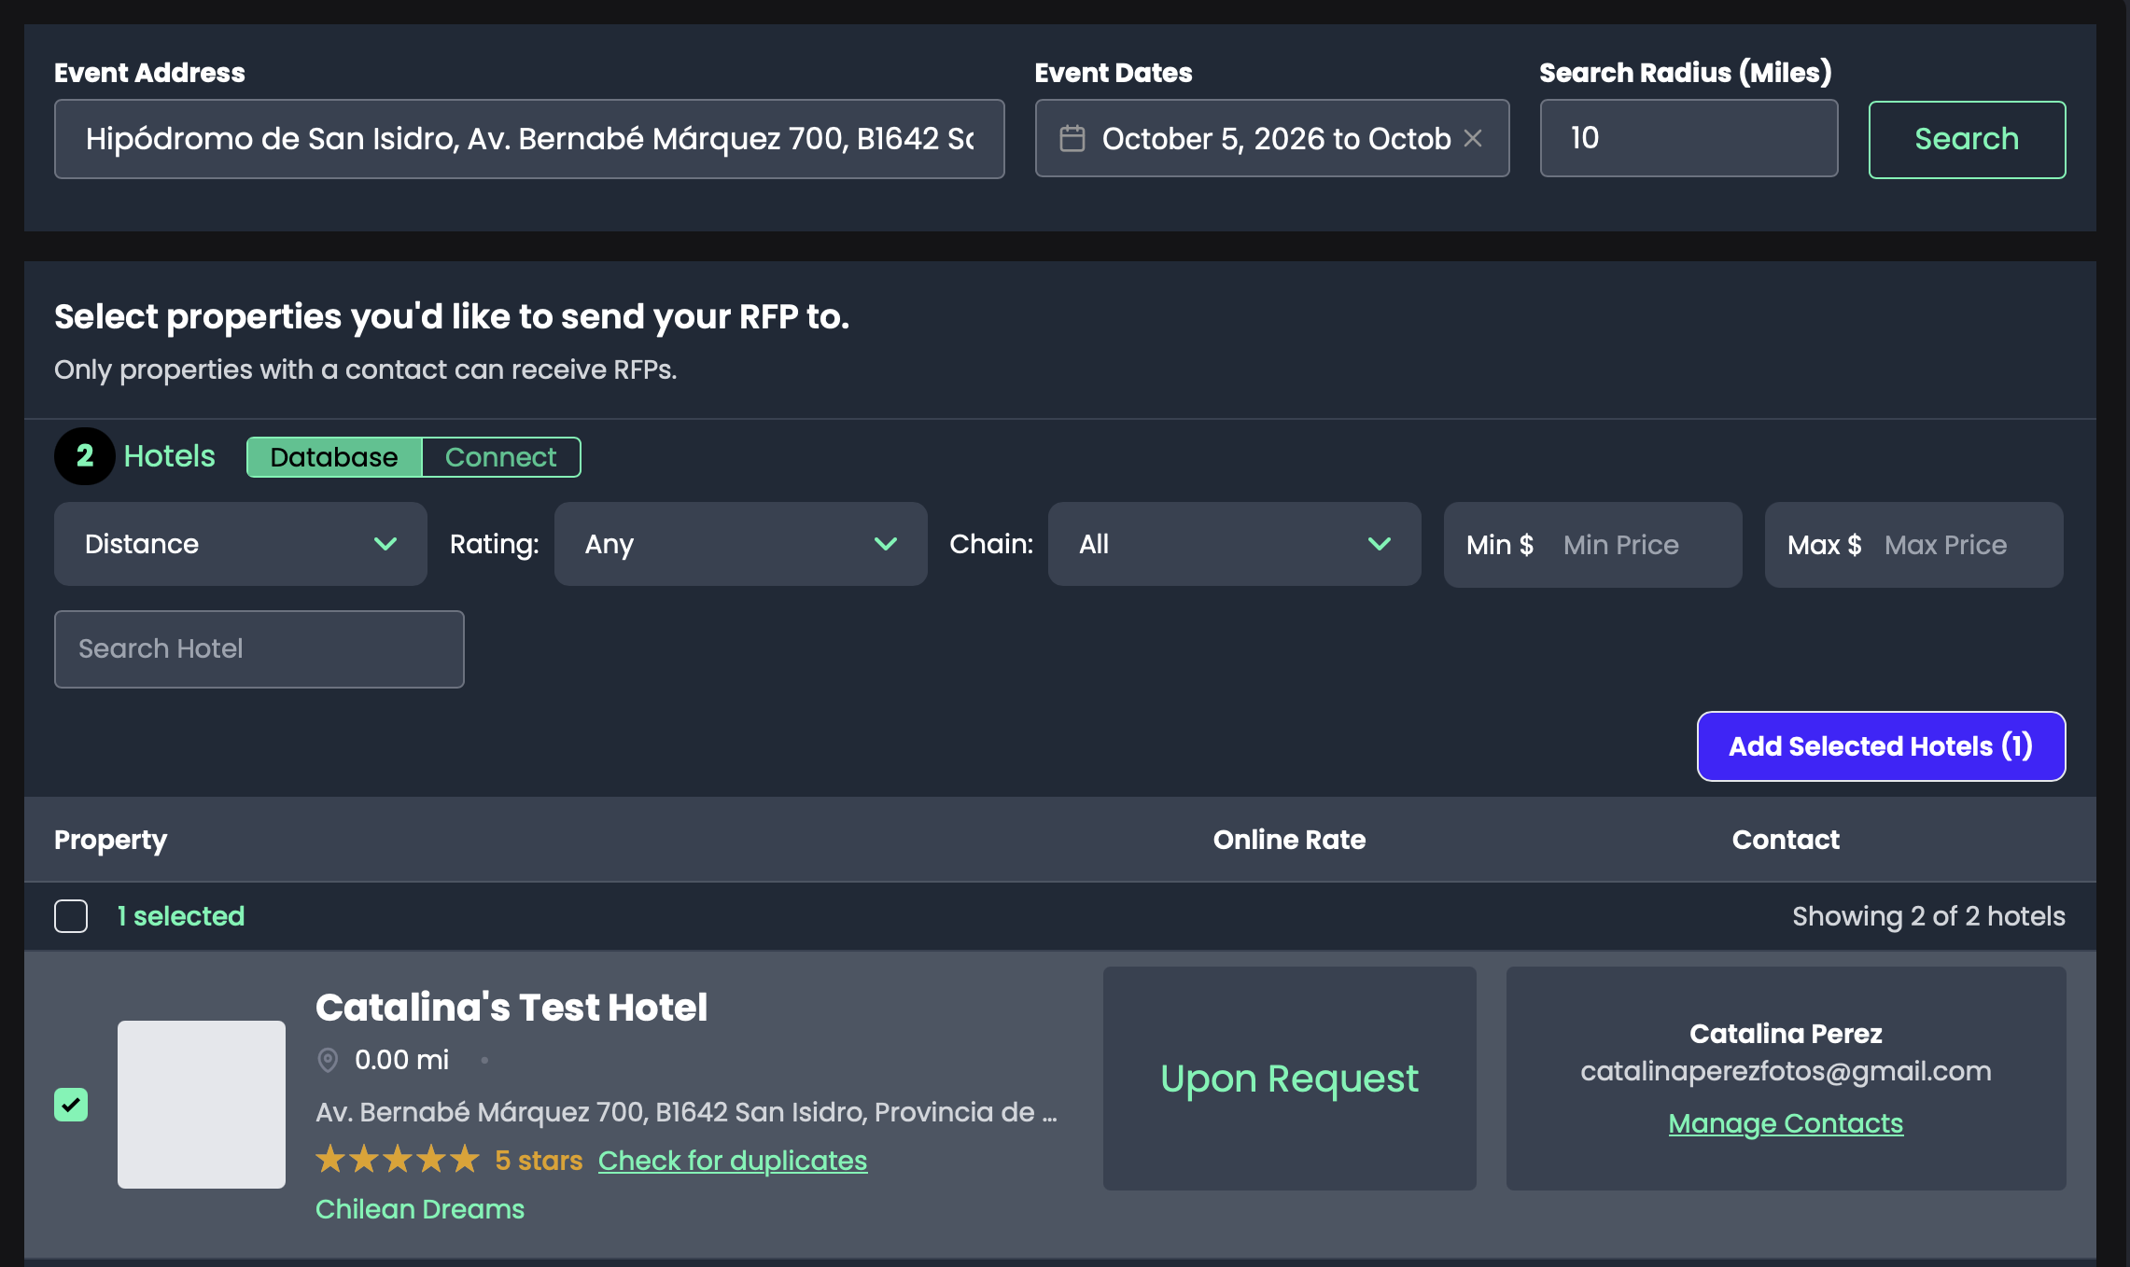Switch to the Connect tab

(x=500, y=457)
